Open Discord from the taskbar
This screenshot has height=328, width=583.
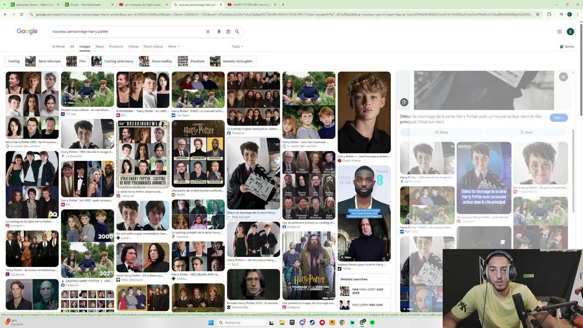302,323
